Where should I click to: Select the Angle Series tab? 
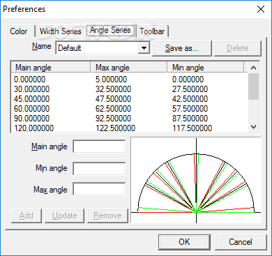110,30
